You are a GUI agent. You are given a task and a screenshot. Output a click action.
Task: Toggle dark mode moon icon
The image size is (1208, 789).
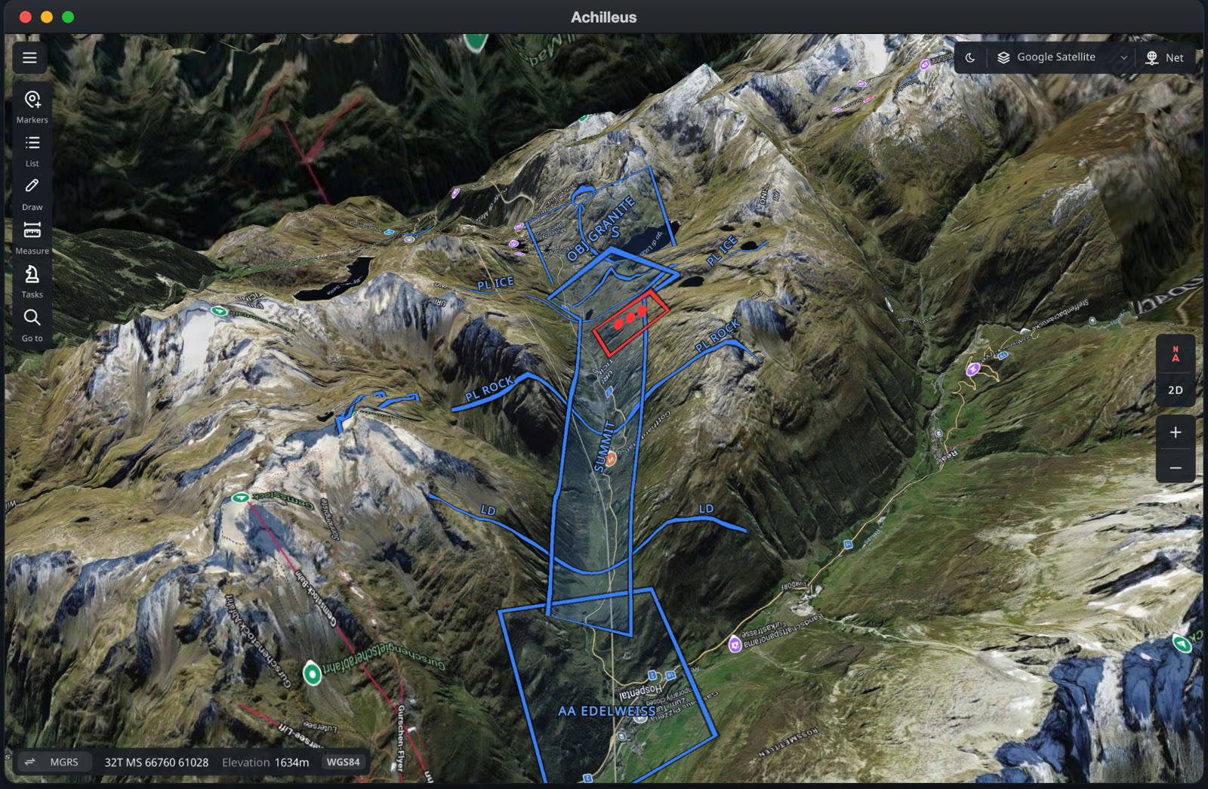pyautogui.click(x=970, y=57)
